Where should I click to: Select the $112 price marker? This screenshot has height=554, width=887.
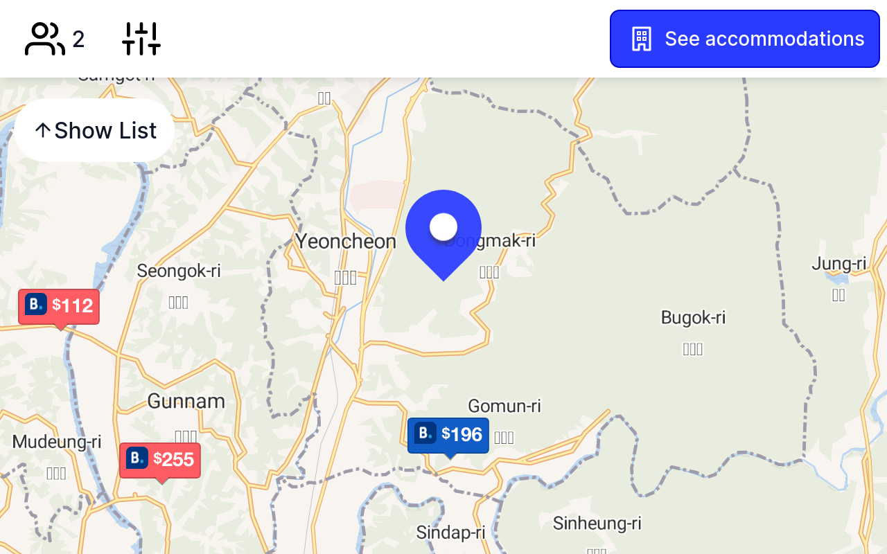[59, 307]
